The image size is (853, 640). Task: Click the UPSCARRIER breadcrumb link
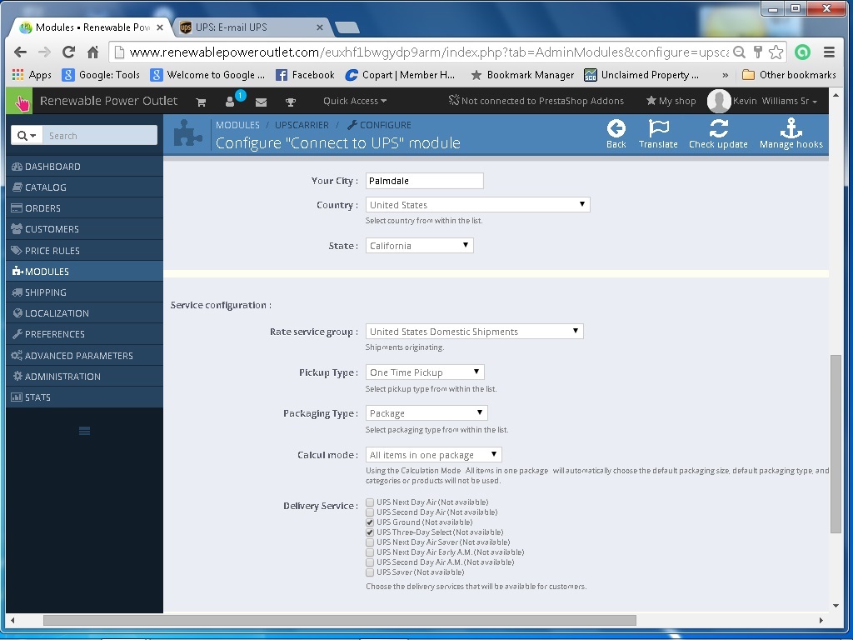[x=302, y=125]
